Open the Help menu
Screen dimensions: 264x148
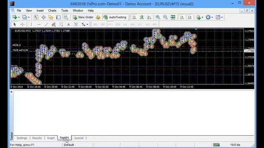tap(91, 11)
